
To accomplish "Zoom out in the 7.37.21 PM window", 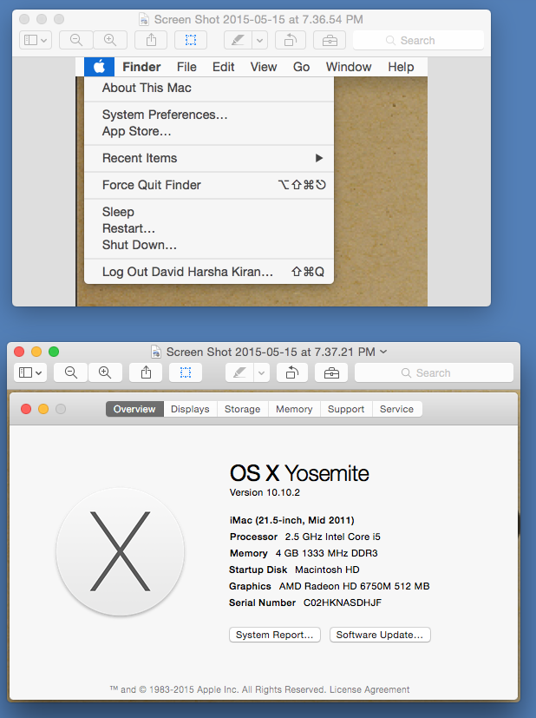I will tap(71, 372).
